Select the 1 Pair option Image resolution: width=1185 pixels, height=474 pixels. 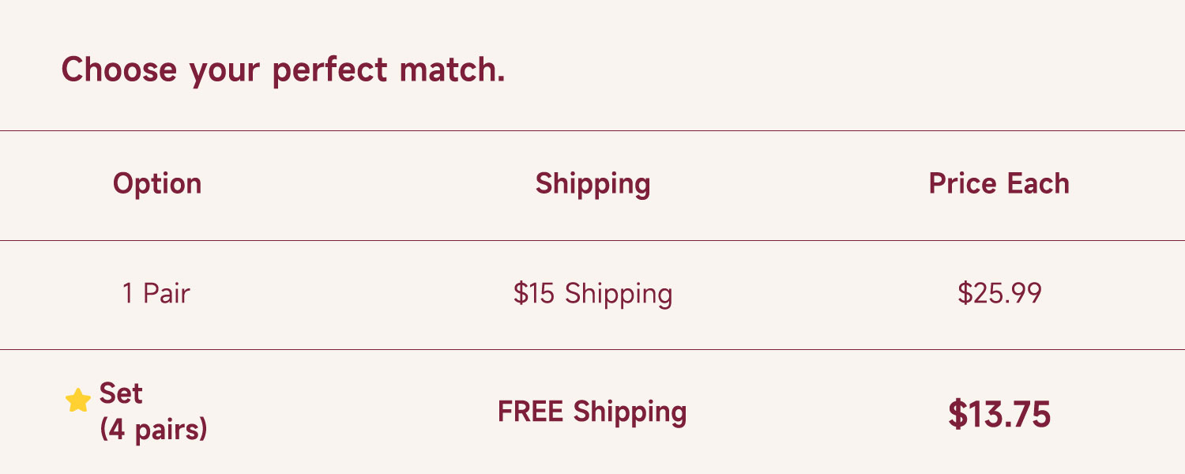pyautogui.click(x=156, y=294)
